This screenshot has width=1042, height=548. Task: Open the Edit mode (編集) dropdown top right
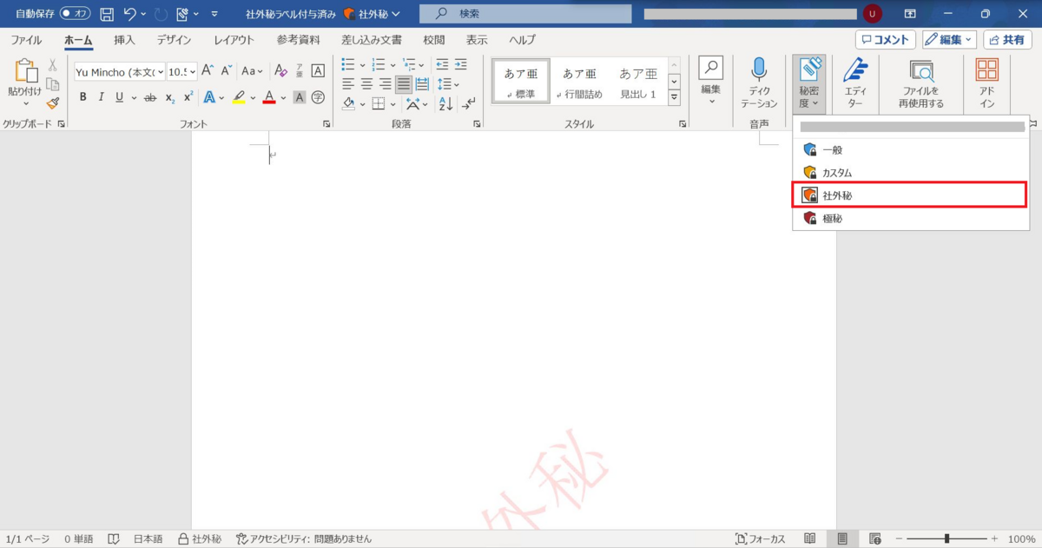[x=950, y=40]
